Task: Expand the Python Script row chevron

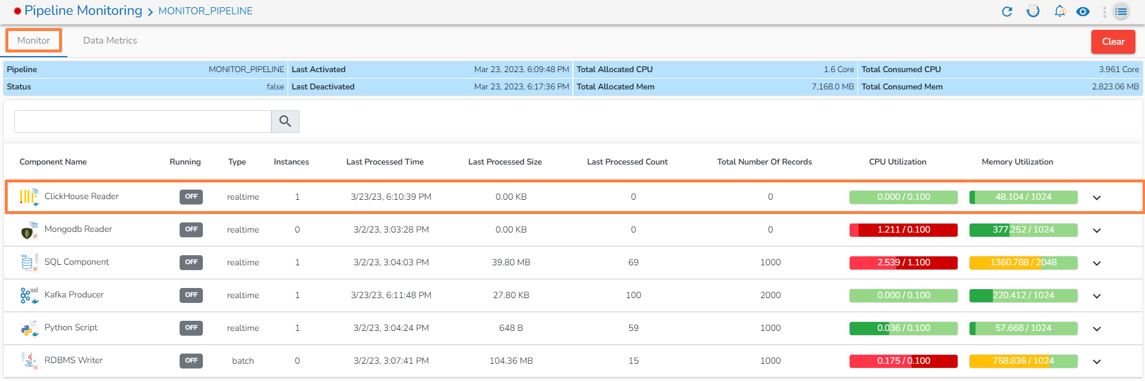Action: coord(1097,329)
